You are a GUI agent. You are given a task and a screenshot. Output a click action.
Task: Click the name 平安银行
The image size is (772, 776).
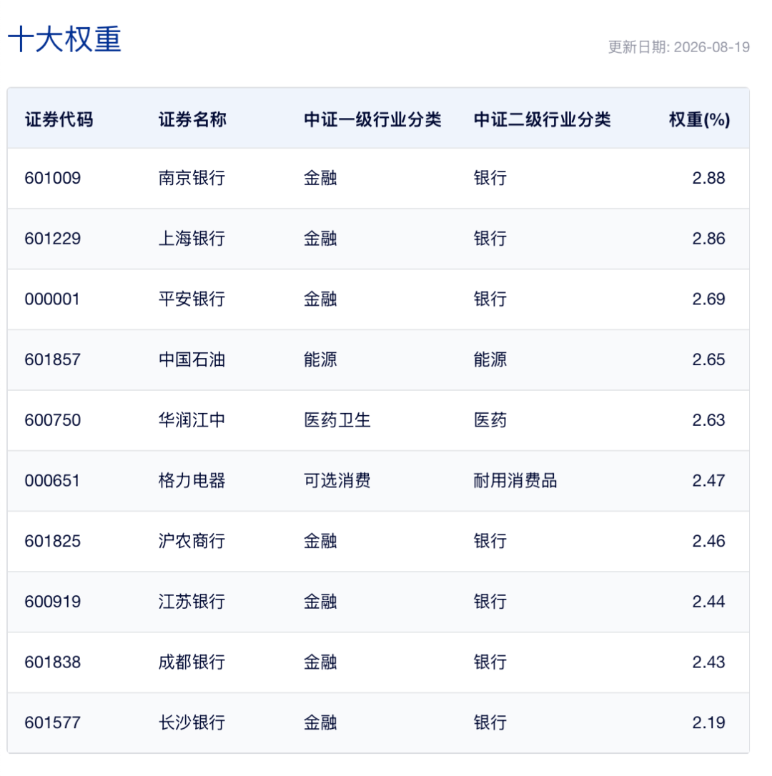click(x=192, y=299)
